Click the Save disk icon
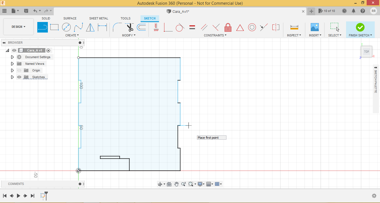The height and width of the screenshot is (203, 380). [26, 11]
